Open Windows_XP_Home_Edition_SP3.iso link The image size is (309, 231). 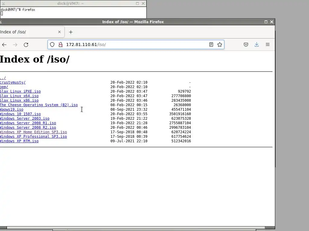pyautogui.click(x=33, y=132)
